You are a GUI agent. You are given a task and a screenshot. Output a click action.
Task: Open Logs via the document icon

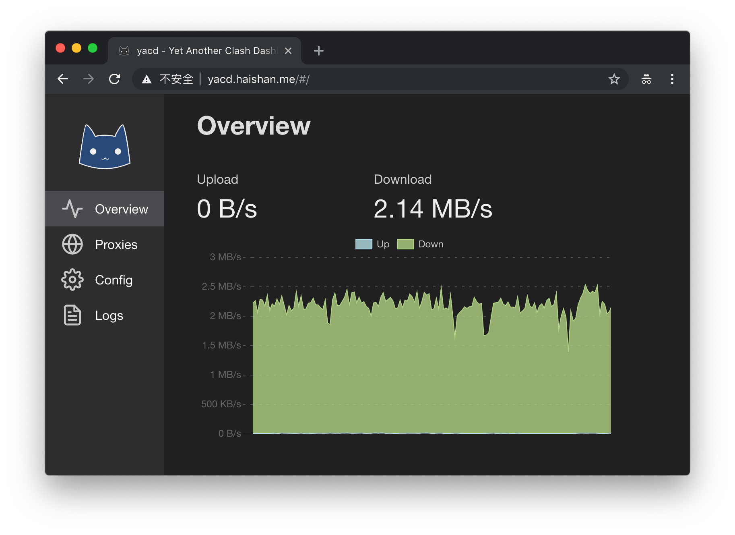point(72,315)
